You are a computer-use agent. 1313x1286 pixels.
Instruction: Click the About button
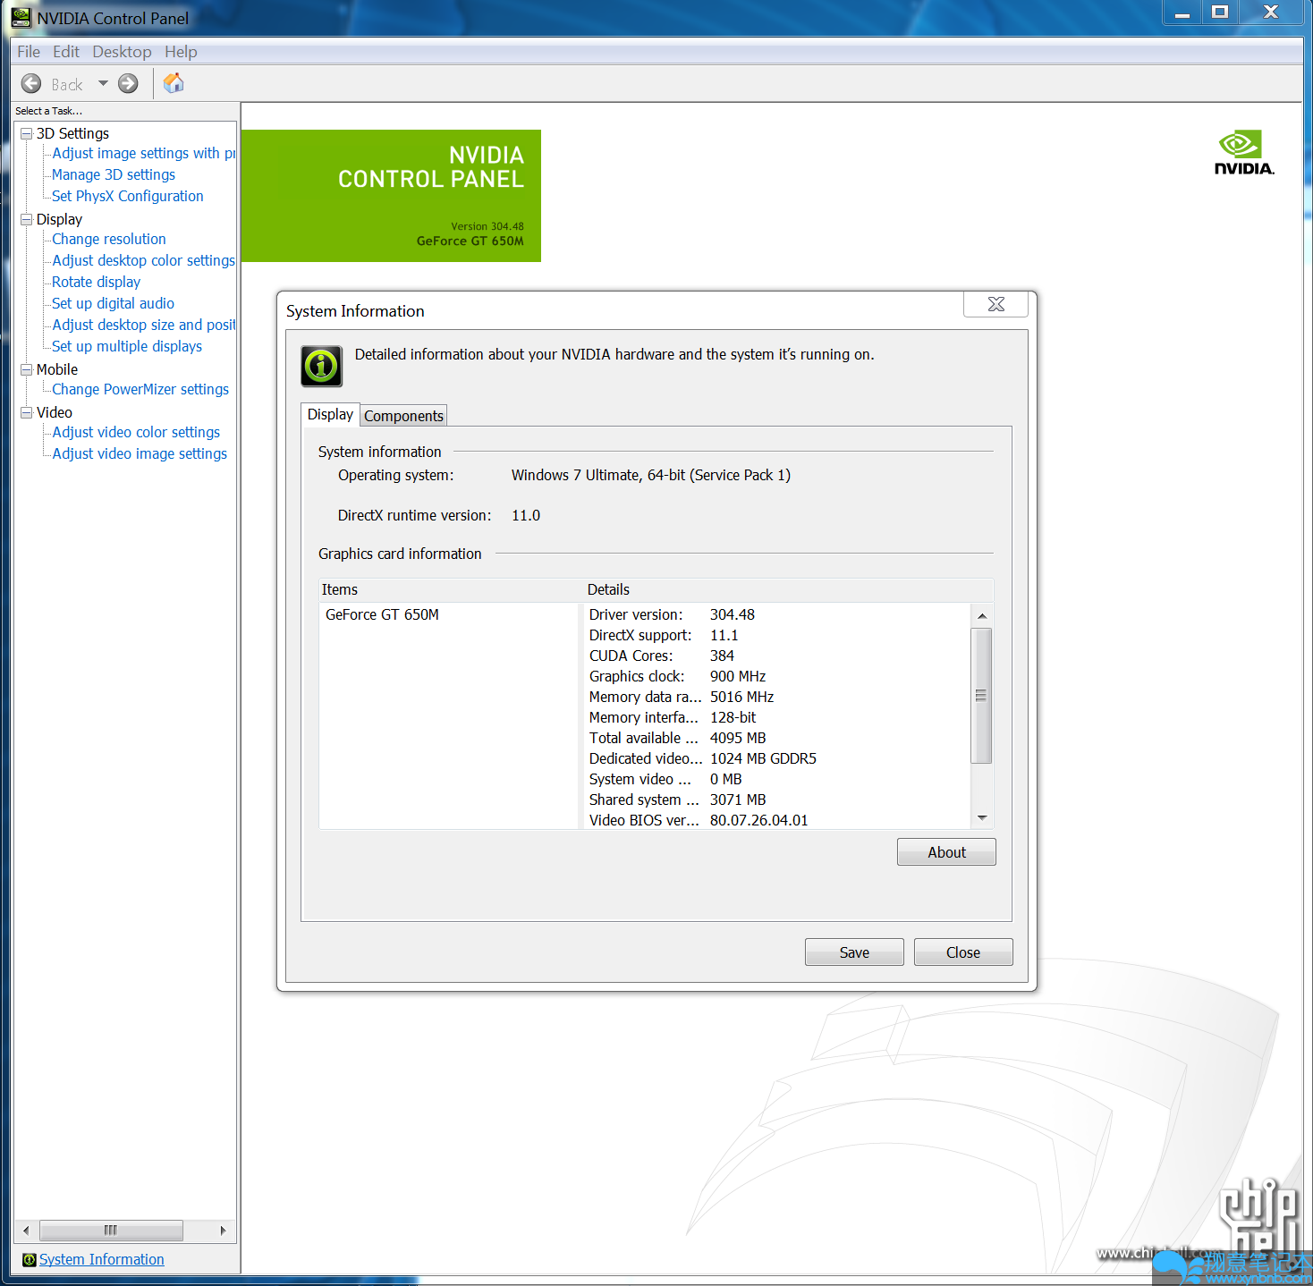tap(945, 852)
